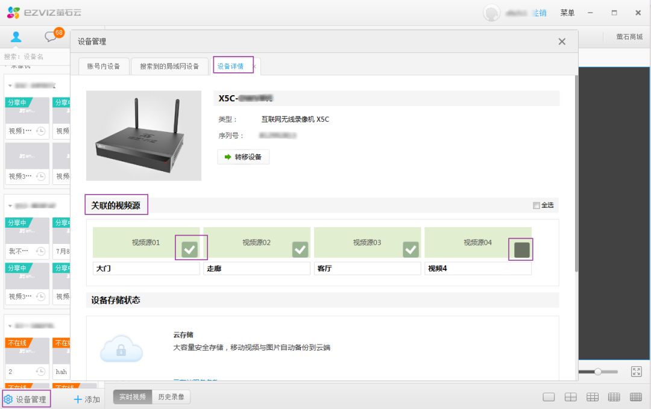Screen dimensions: 651x409
Task: Open the 搜索到的局域网设备 tab
Action: (x=169, y=66)
